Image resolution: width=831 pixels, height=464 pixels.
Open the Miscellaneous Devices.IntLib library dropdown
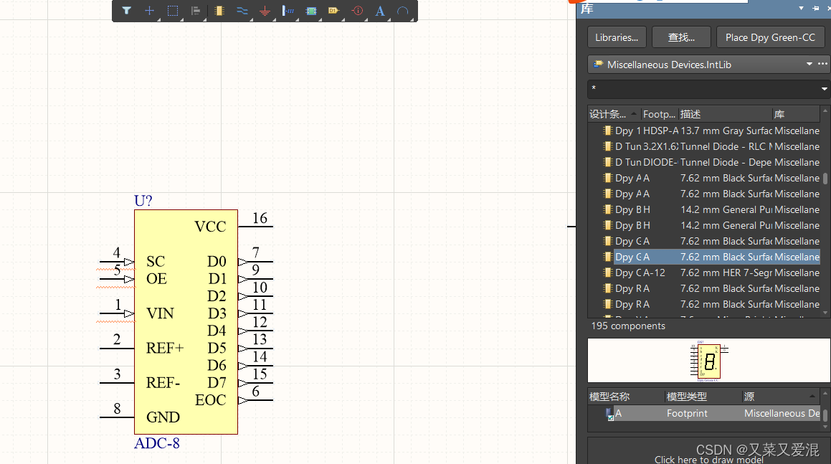[x=809, y=65]
